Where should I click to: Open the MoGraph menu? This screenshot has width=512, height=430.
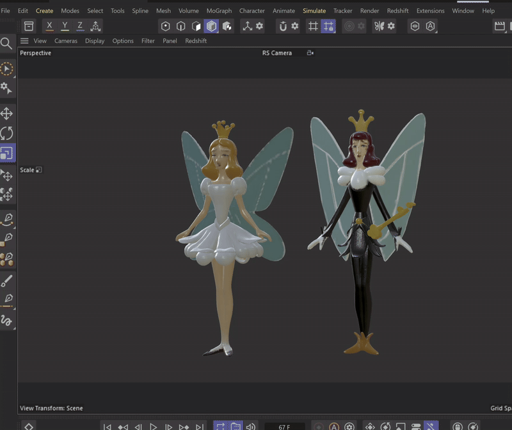click(x=219, y=11)
